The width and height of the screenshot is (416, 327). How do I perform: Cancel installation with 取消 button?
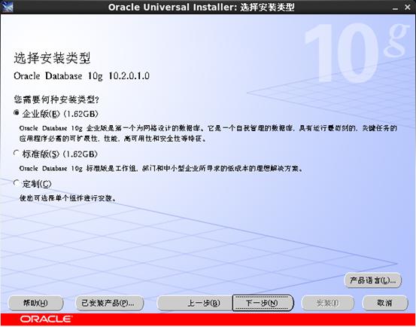384,303
